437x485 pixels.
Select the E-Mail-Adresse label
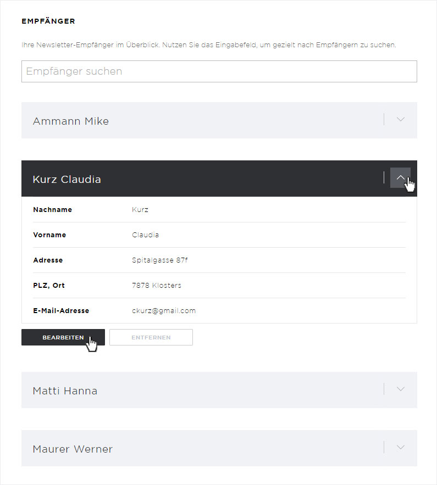click(x=61, y=310)
